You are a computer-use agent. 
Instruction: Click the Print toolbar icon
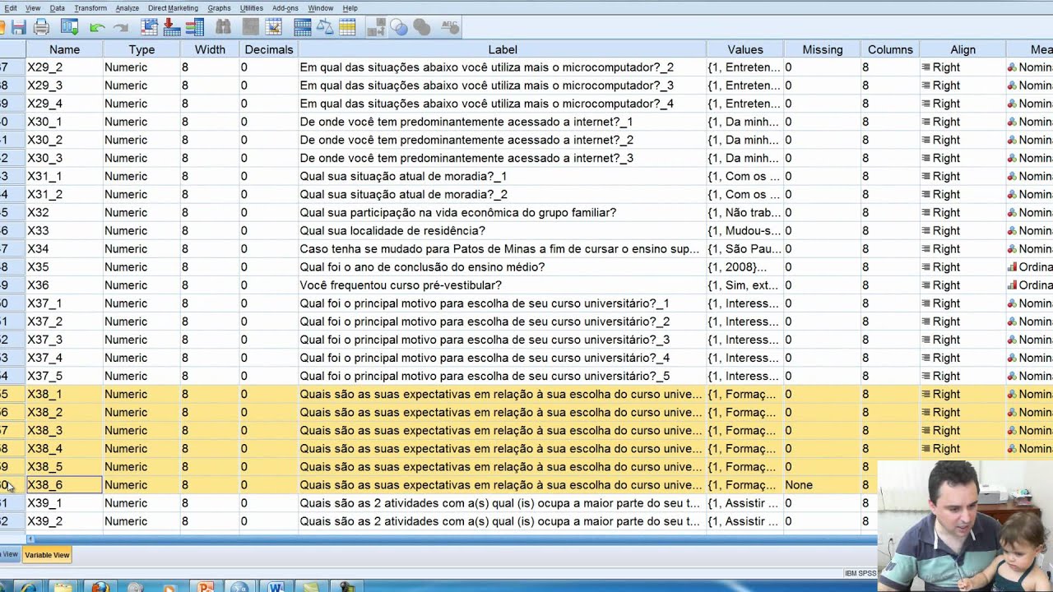[41, 27]
